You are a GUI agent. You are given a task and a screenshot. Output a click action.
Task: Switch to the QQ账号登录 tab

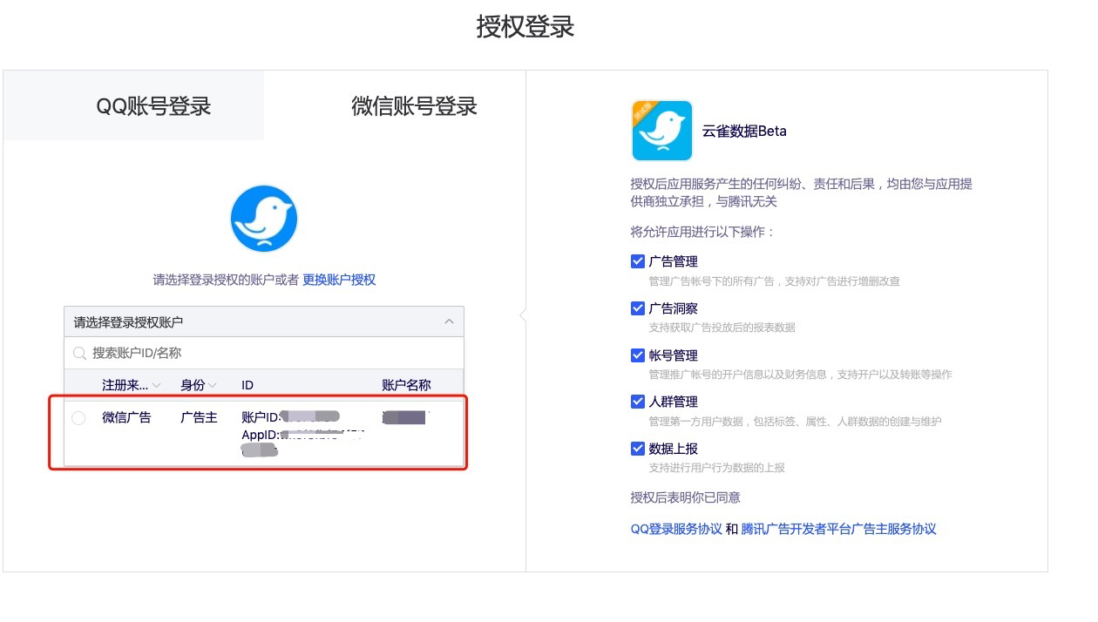click(x=153, y=106)
